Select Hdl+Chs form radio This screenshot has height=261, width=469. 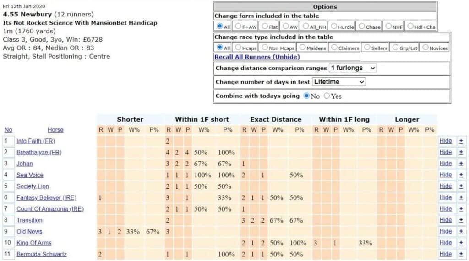point(410,26)
